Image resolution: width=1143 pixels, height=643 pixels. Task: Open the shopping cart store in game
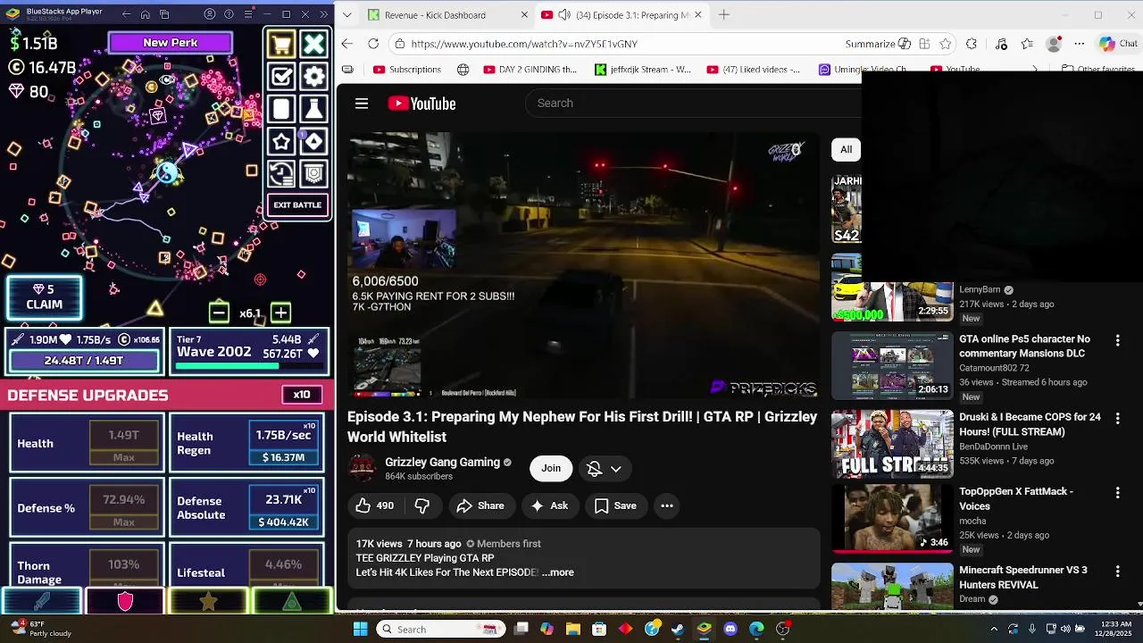(281, 44)
